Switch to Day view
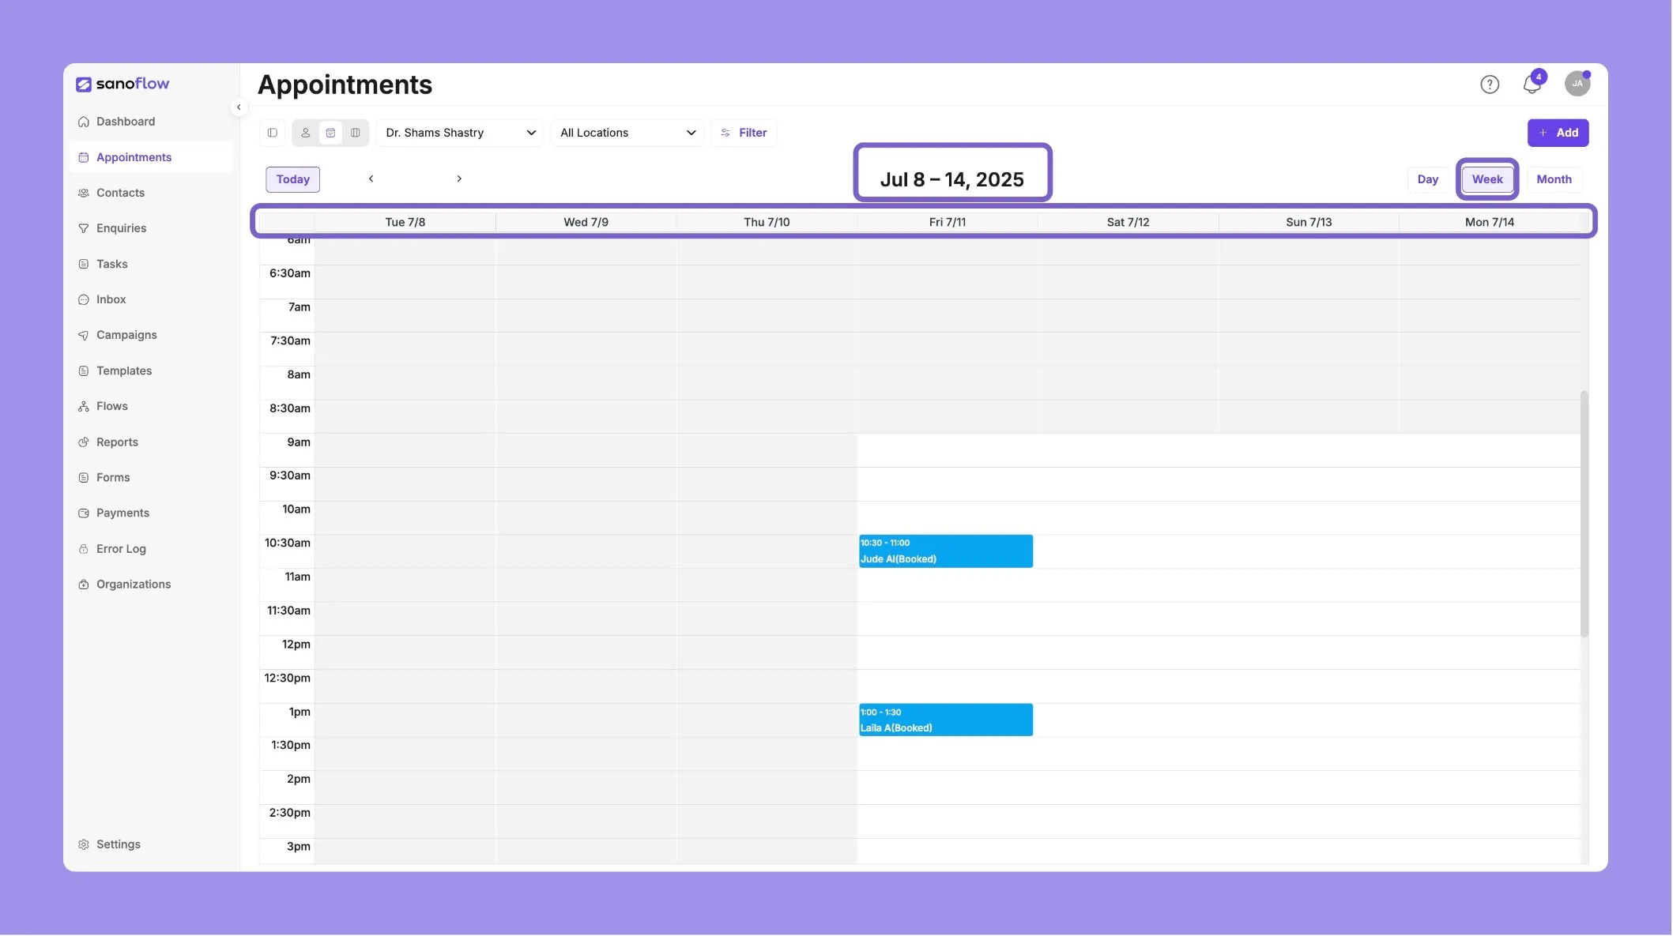Screen dimensions: 1673x936 (x=1427, y=179)
